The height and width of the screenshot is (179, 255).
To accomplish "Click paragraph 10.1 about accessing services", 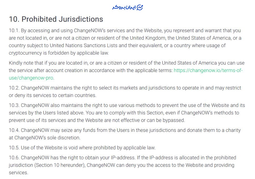I will point(125,42).
